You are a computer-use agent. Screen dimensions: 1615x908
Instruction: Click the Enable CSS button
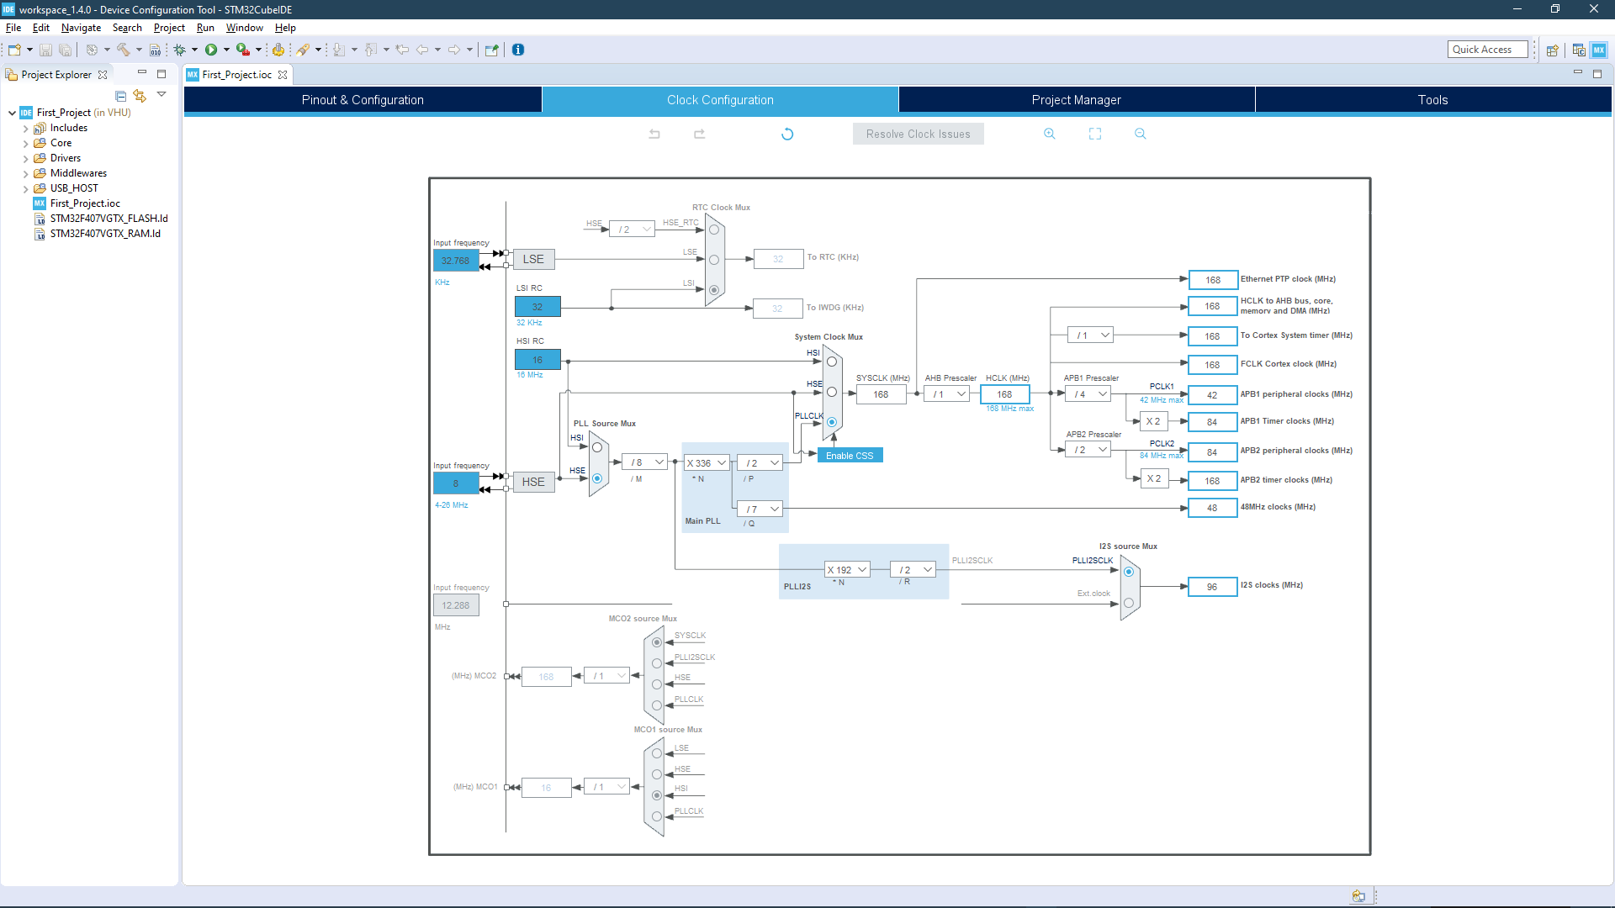click(850, 456)
